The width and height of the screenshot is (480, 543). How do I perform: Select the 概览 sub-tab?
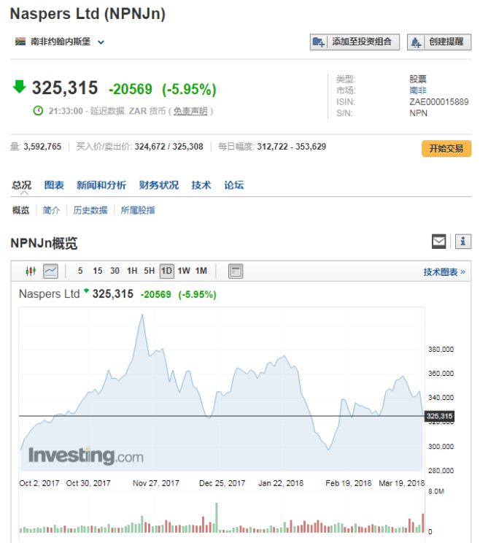click(x=20, y=210)
